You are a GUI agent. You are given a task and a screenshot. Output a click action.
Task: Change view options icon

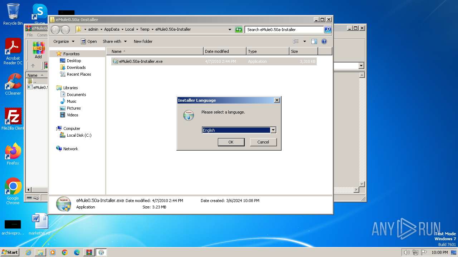pos(296,41)
